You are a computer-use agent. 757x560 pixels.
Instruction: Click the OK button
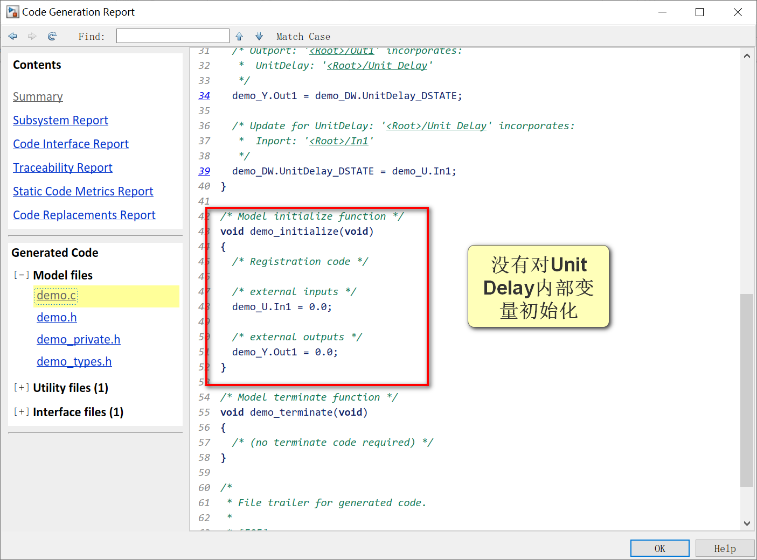[x=660, y=548]
